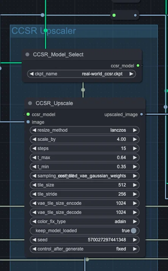Click the vae_tile_size_decode value 1024

pos(121,212)
